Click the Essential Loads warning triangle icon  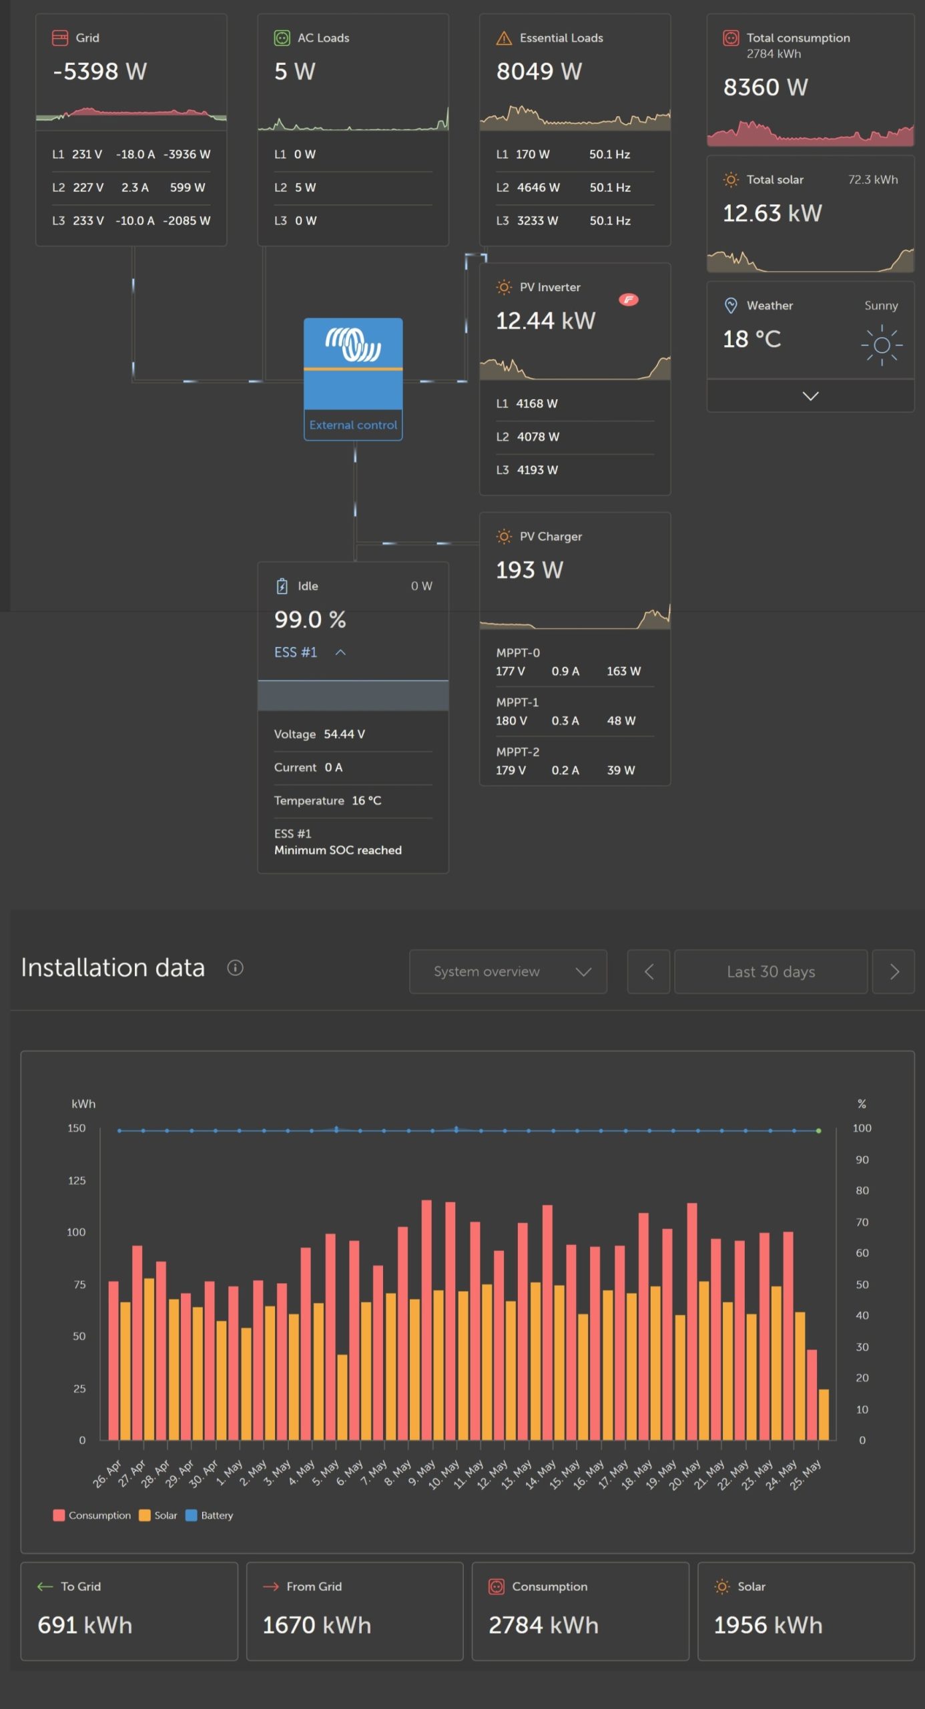pyautogui.click(x=504, y=38)
